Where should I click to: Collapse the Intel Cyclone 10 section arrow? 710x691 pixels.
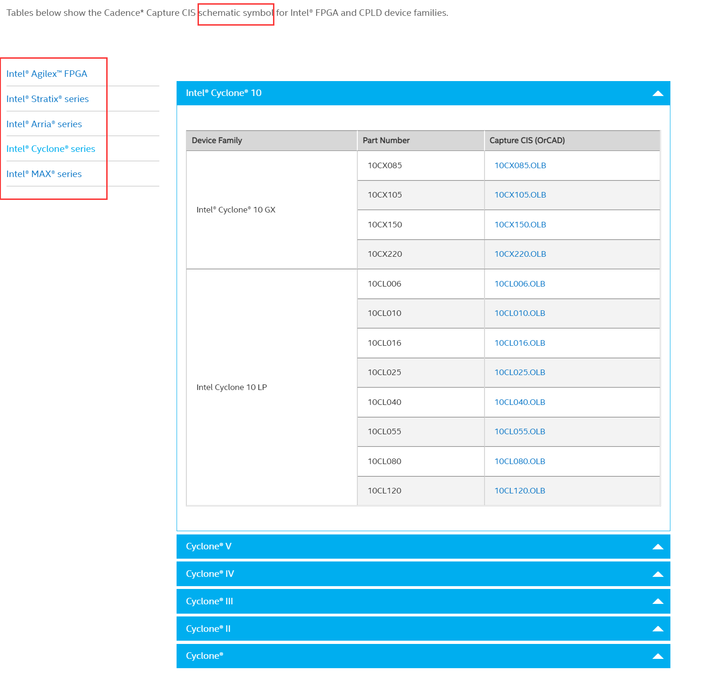tap(658, 93)
